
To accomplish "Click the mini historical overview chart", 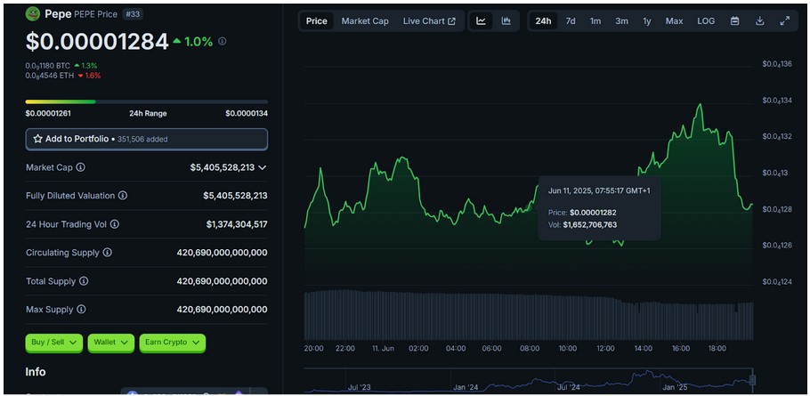I will [x=528, y=381].
